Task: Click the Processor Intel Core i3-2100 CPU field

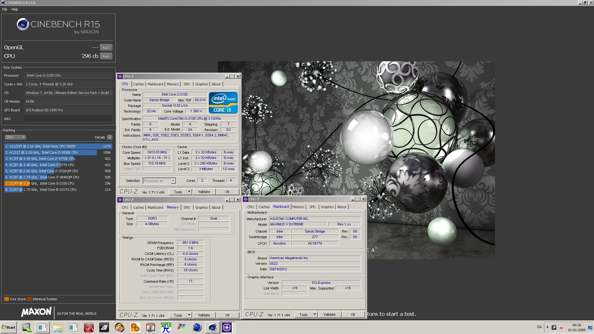Action: [x=68, y=75]
